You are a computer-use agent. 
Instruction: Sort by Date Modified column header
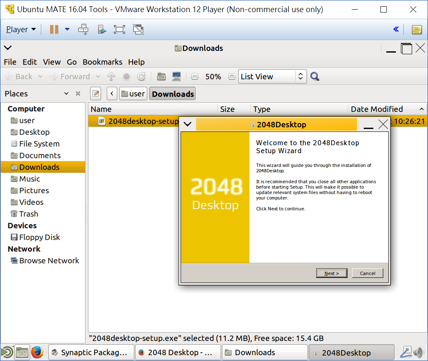[388, 109]
